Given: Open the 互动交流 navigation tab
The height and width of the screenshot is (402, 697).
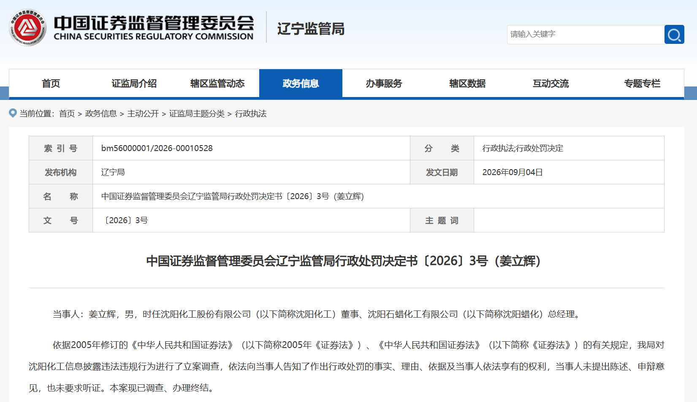Looking at the screenshot, I should point(551,84).
